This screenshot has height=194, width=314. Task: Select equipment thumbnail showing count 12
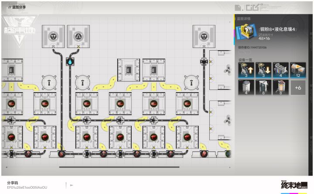(298, 70)
